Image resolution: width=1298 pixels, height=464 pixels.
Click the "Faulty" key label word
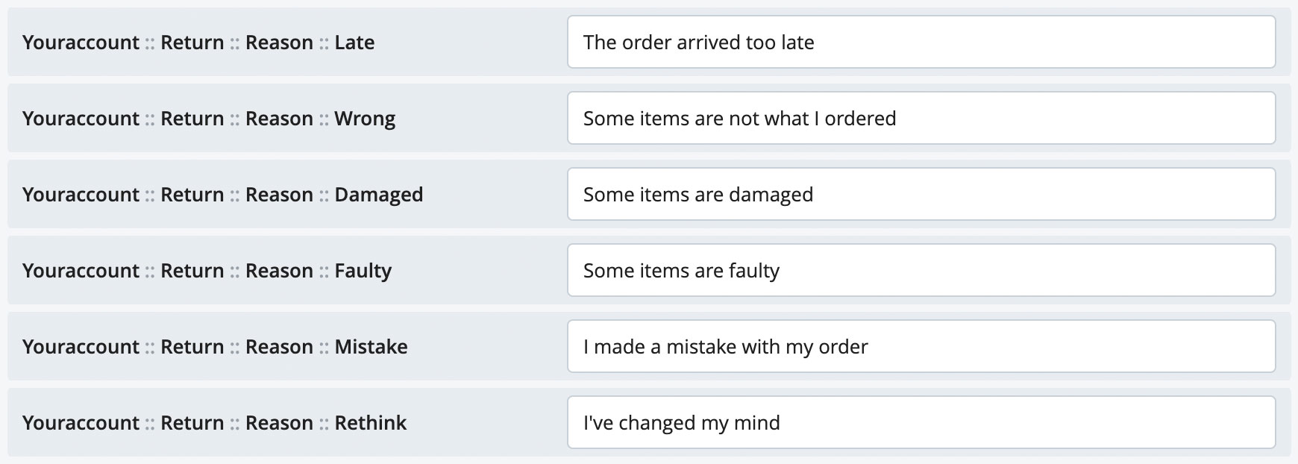pyautogui.click(x=363, y=271)
